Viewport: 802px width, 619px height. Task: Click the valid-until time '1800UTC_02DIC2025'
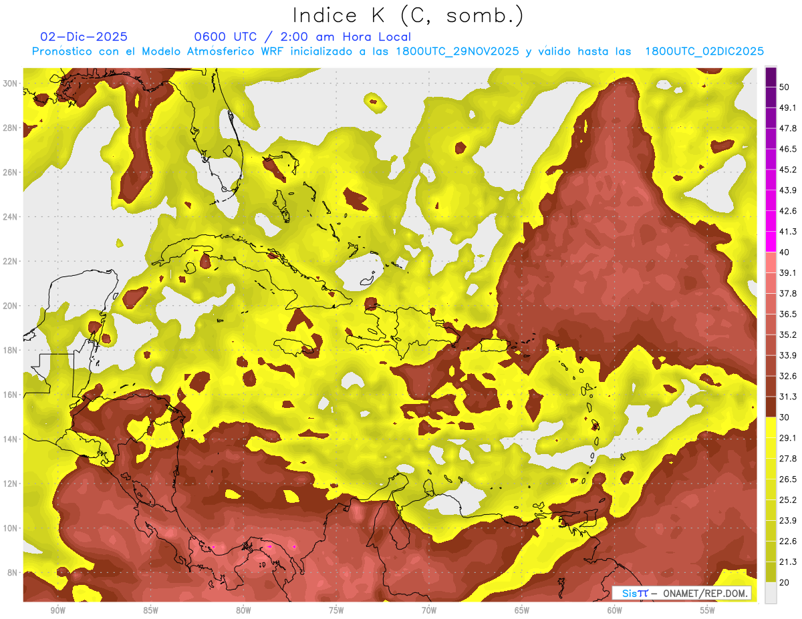(x=704, y=51)
